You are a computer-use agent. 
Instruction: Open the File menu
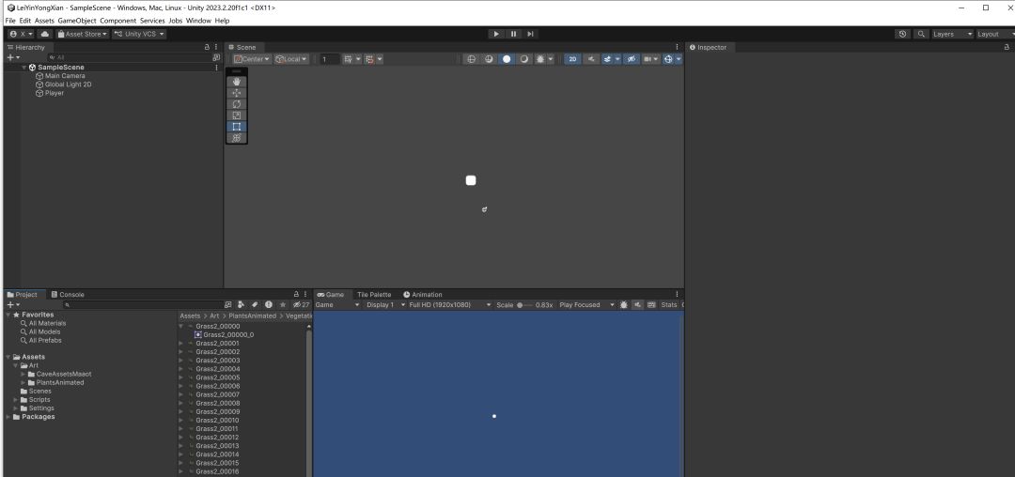9,21
